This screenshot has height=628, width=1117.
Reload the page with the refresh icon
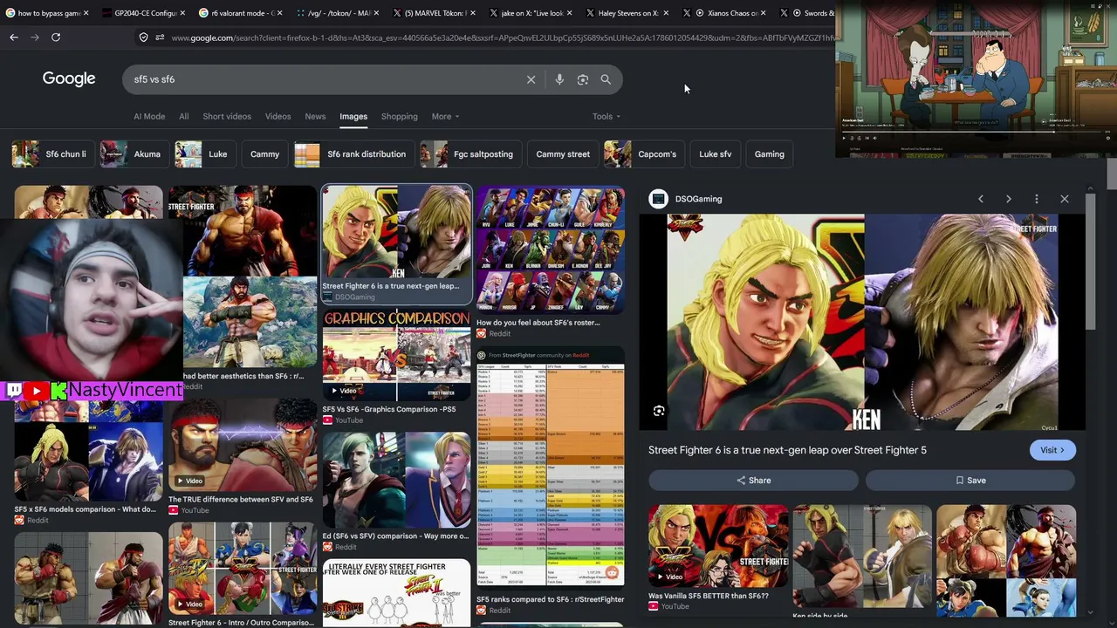tap(56, 38)
